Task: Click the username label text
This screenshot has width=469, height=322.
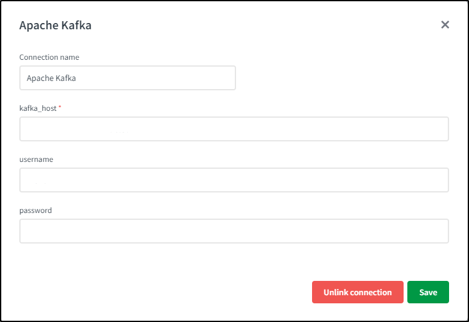Action: (36, 159)
